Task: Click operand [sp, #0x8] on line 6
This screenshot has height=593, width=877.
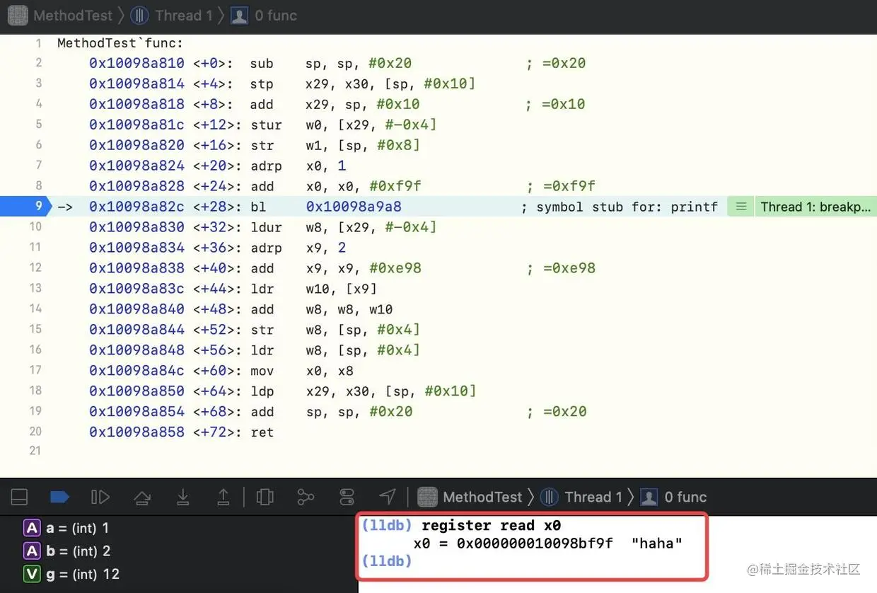Action: point(381,145)
